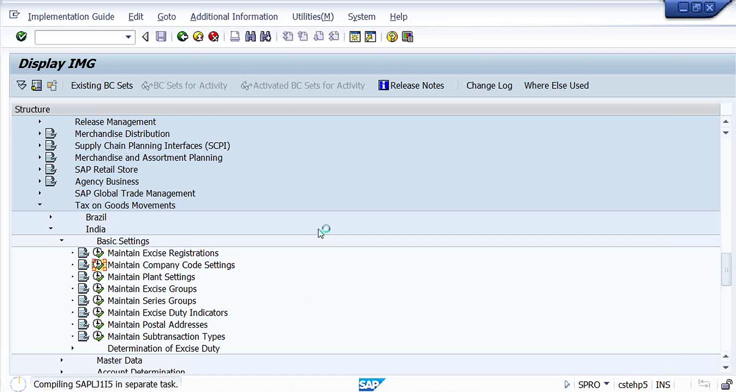Open documentation icon for Merchandise Distribution
The height and width of the screenshot is (392, 736).
point(51,133)
